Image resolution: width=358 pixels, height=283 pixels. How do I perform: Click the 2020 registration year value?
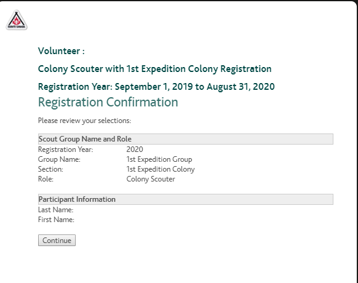(x=135, y=149)
